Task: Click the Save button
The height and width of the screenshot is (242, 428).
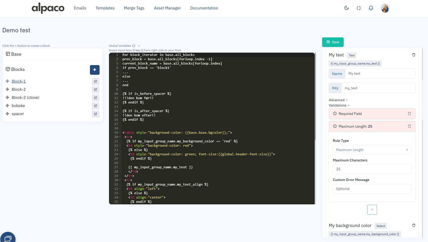Action: point(333,42)
